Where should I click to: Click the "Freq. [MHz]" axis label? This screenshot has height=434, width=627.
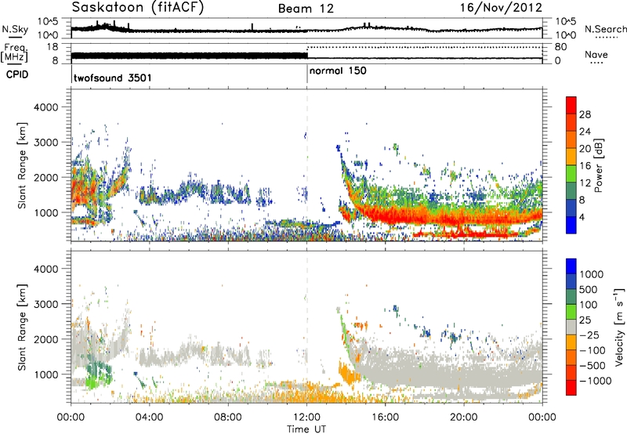click(14, 52)
